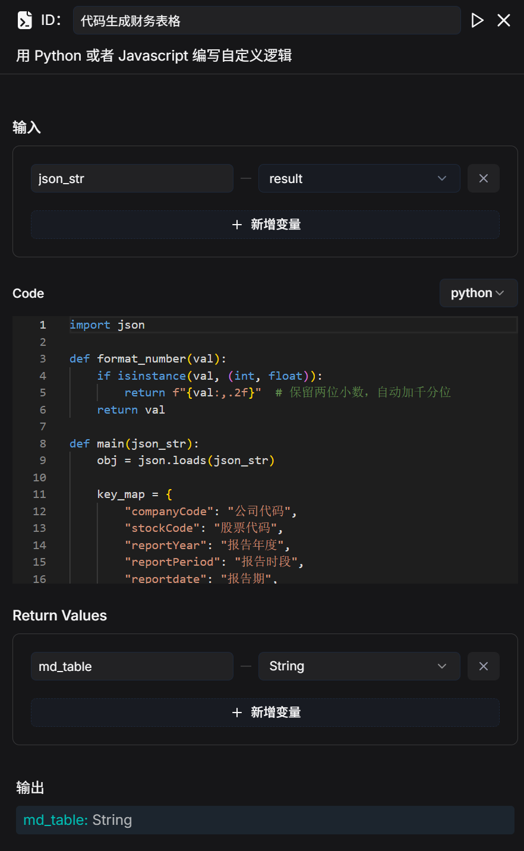
Task: Click the json_str variable name field
Action: (x=132, y=179)
